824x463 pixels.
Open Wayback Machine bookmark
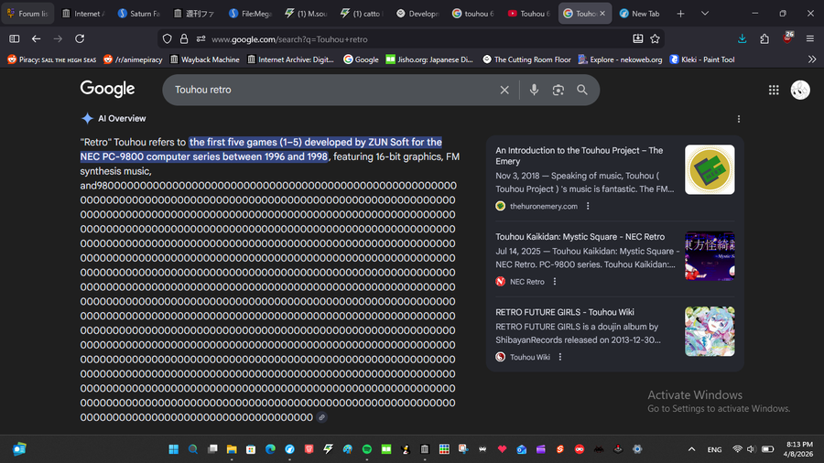pos(204,59)
